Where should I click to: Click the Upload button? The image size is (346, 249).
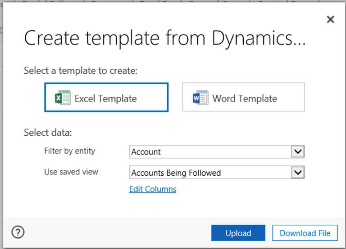pos(238,233)
